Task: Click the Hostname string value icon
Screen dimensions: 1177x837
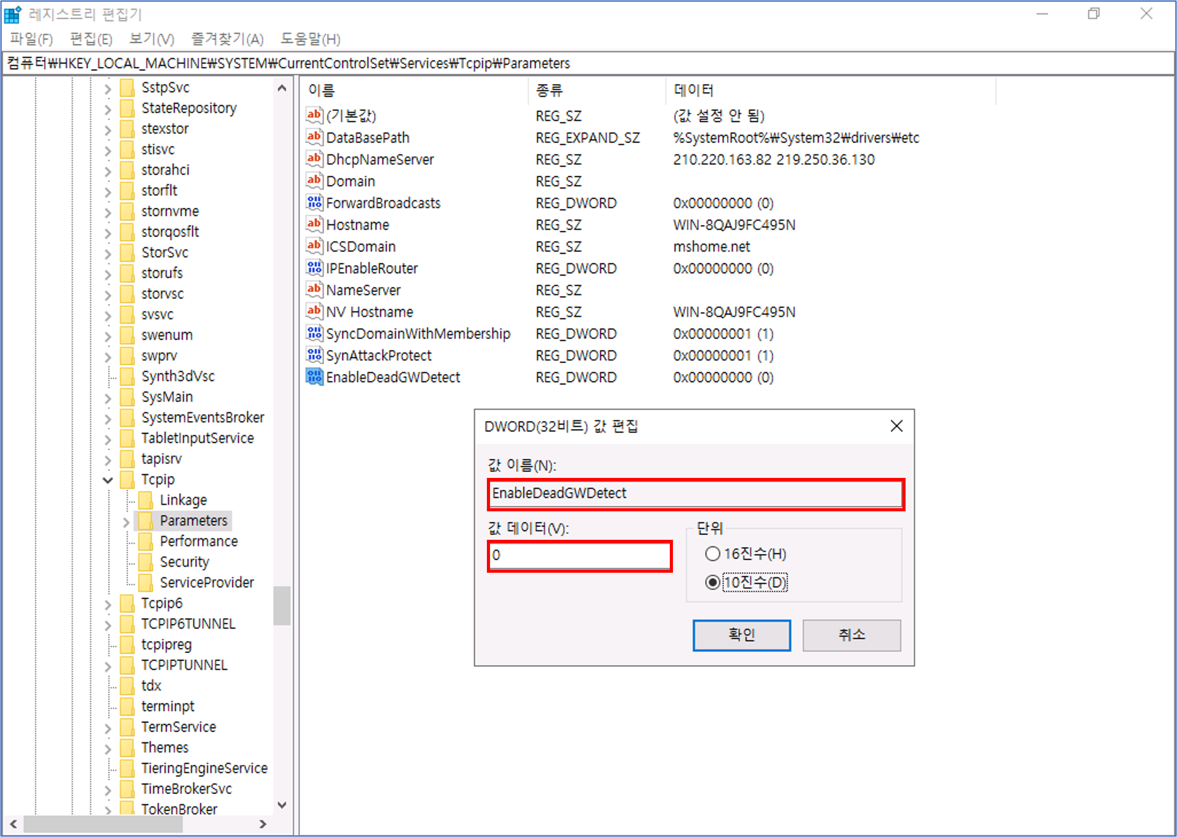Action: pos(314,224)
